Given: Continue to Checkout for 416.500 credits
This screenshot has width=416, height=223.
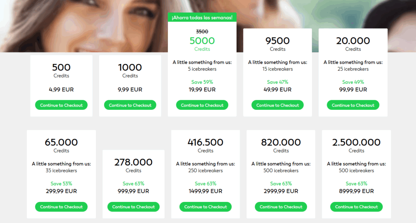Looking at the screenshot, I should [x=206, y=207].
